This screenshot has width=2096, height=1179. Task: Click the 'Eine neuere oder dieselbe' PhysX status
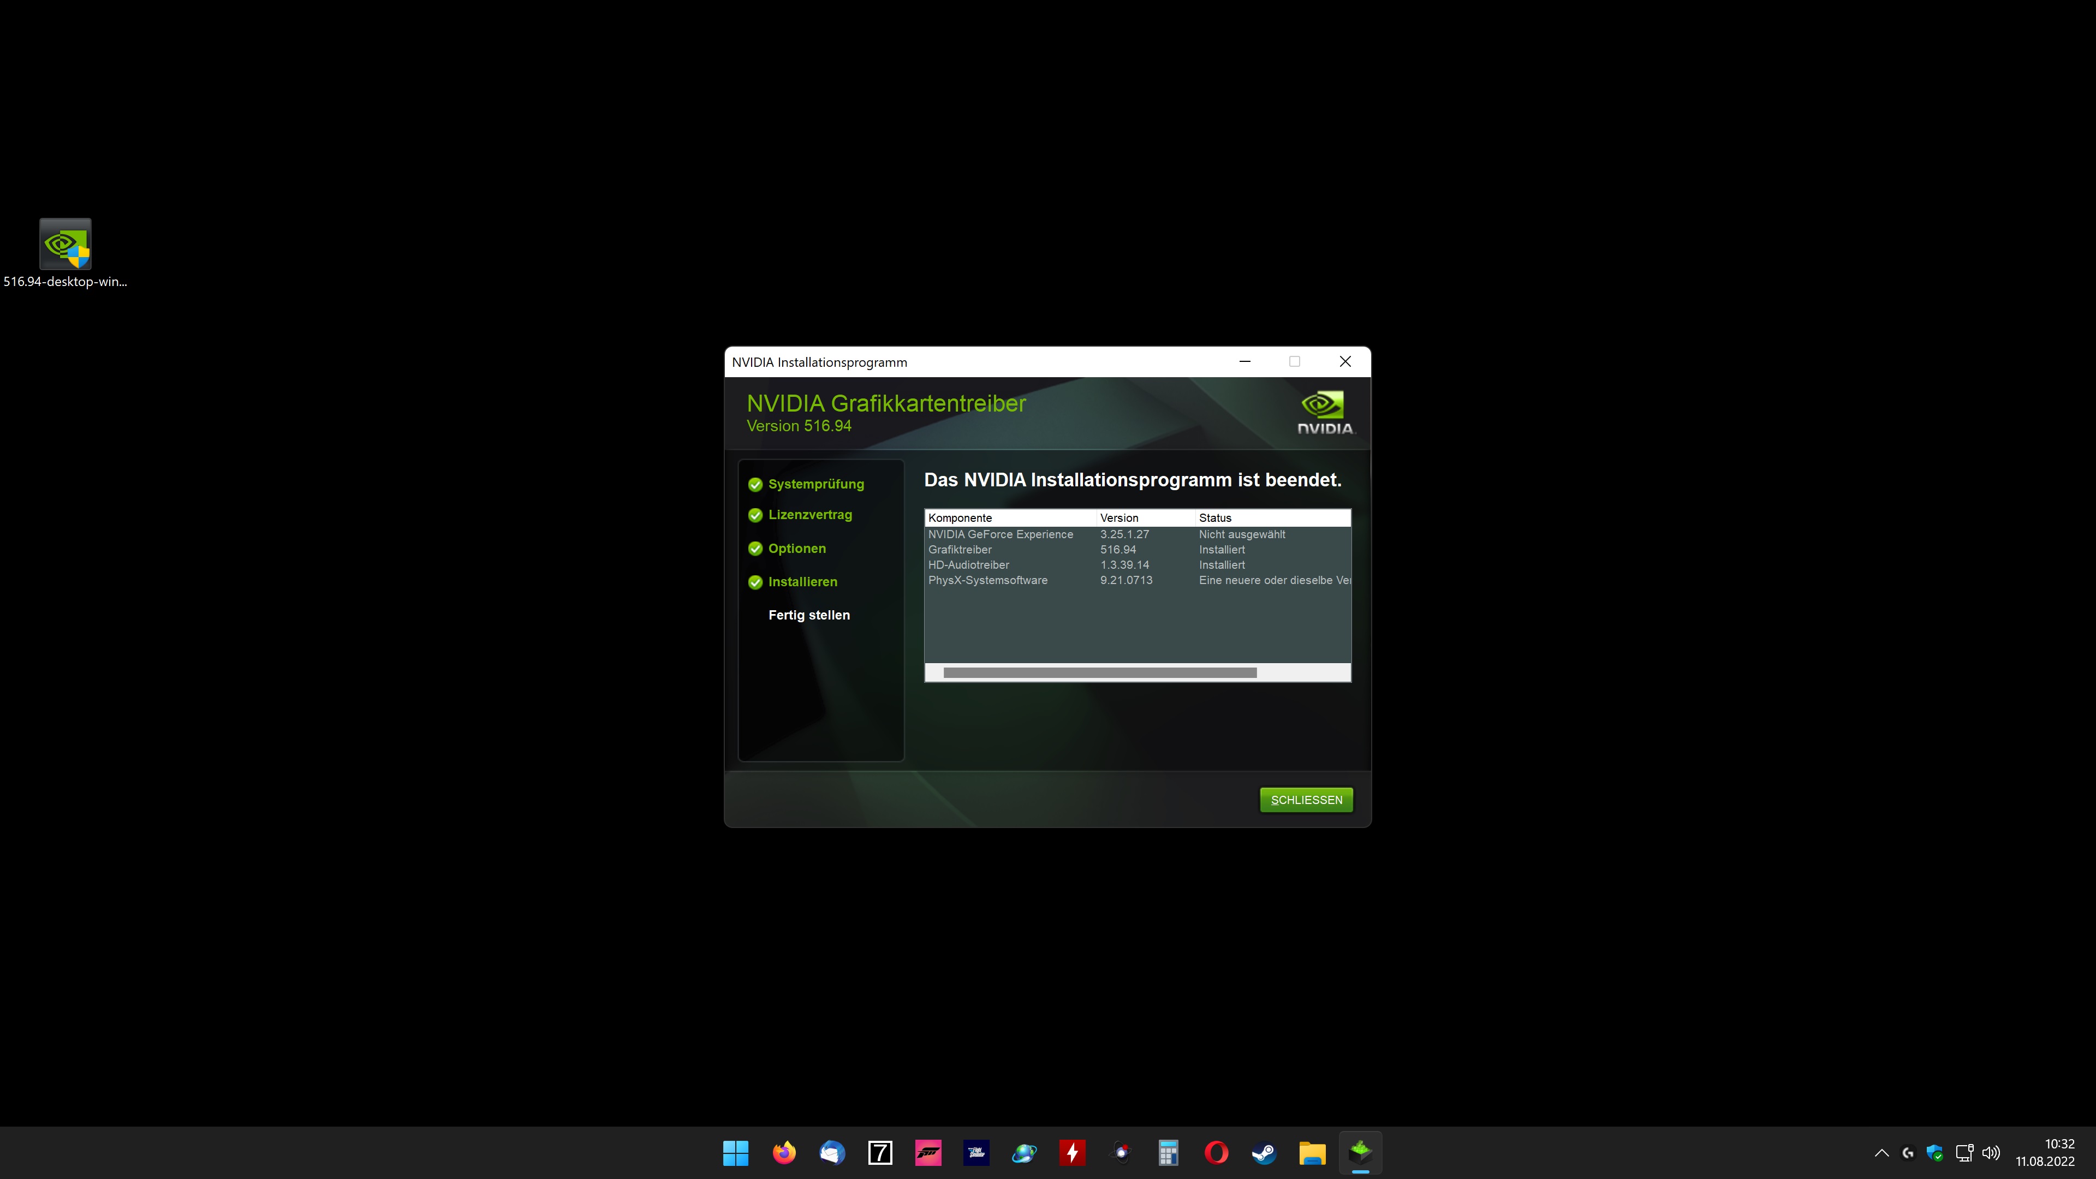click(1274, 580)
